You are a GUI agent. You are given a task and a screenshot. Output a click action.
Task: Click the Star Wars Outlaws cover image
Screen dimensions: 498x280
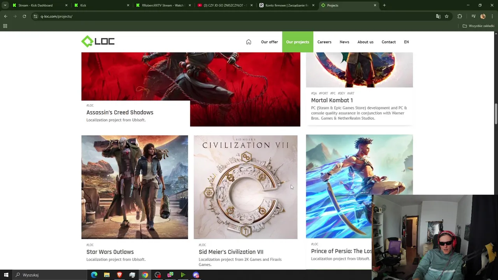[x=135, y=187]
